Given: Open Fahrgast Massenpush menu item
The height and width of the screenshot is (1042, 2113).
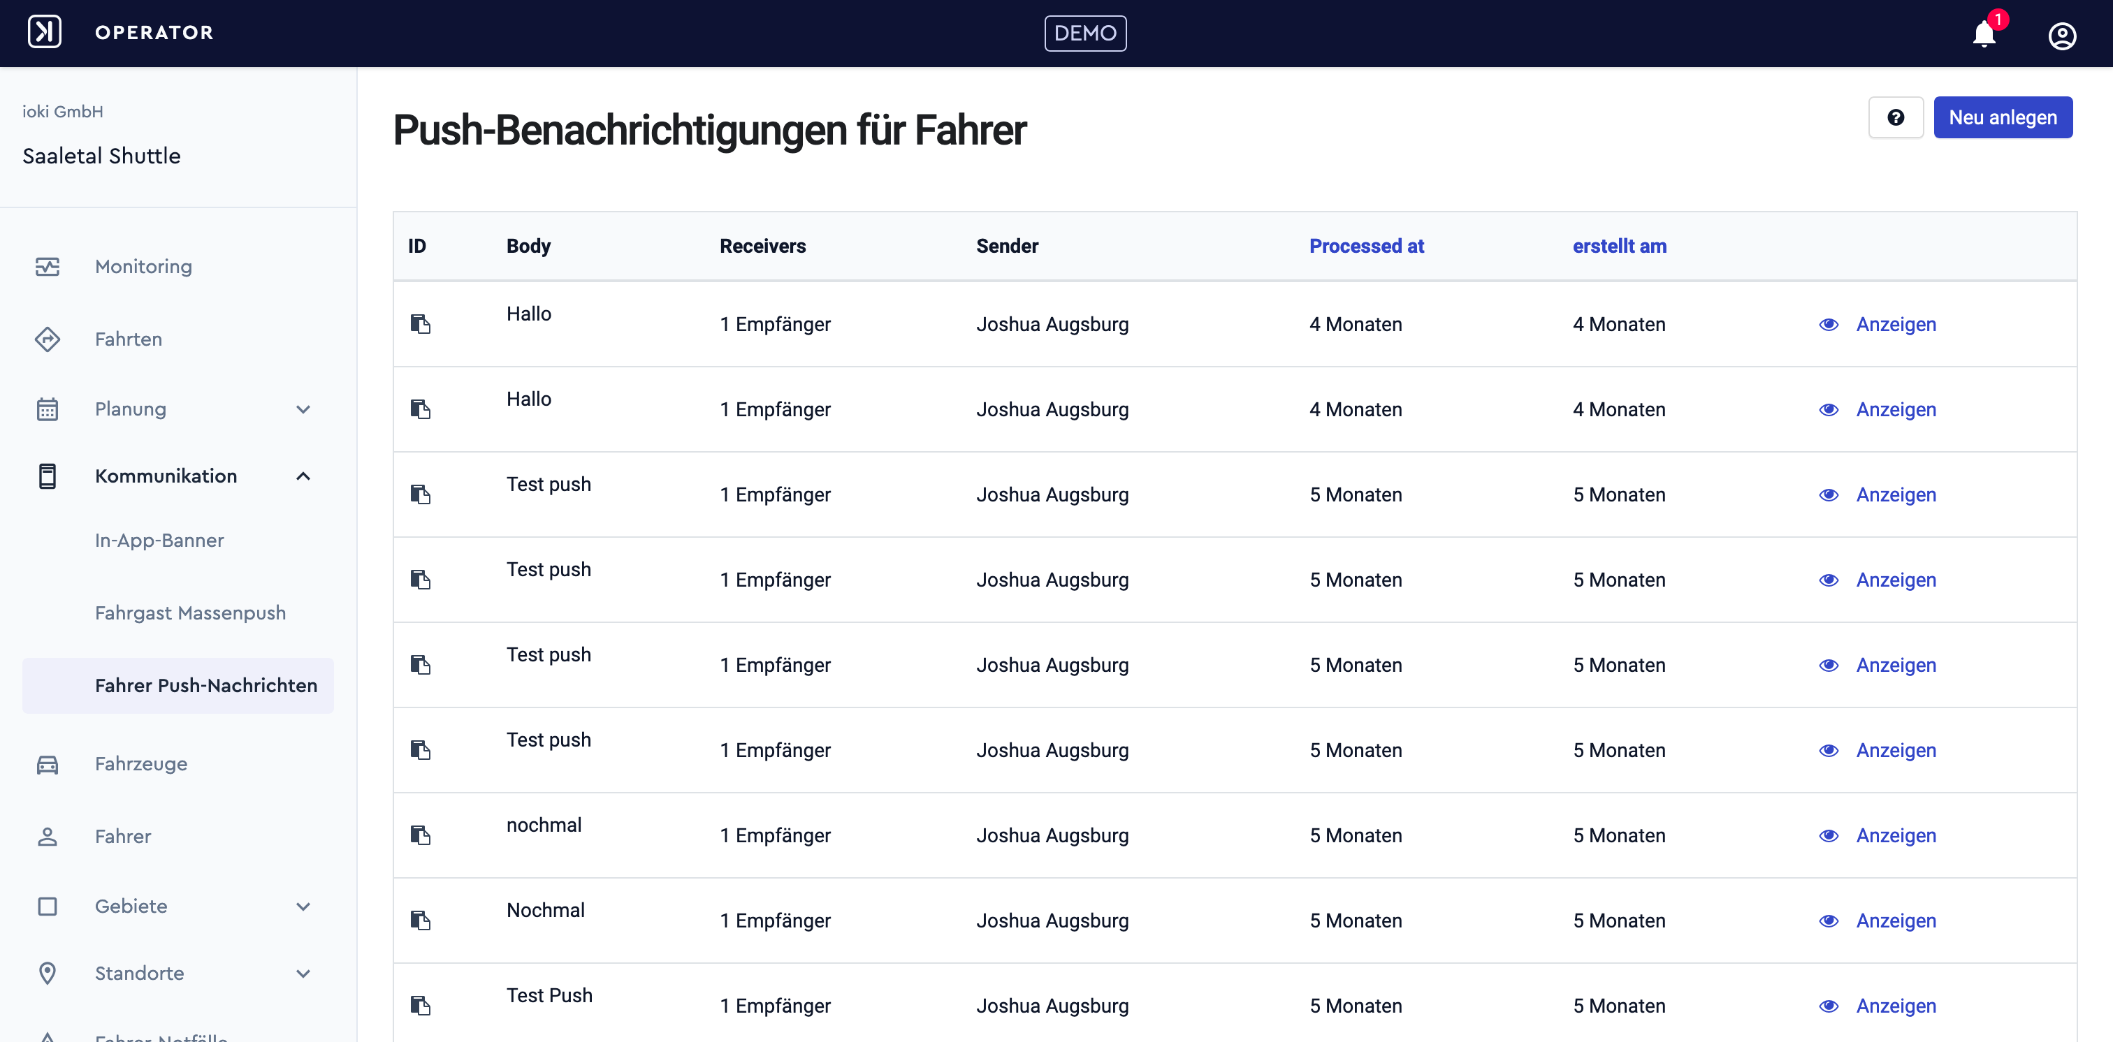Looking at the screenshot, I should 190,612.
